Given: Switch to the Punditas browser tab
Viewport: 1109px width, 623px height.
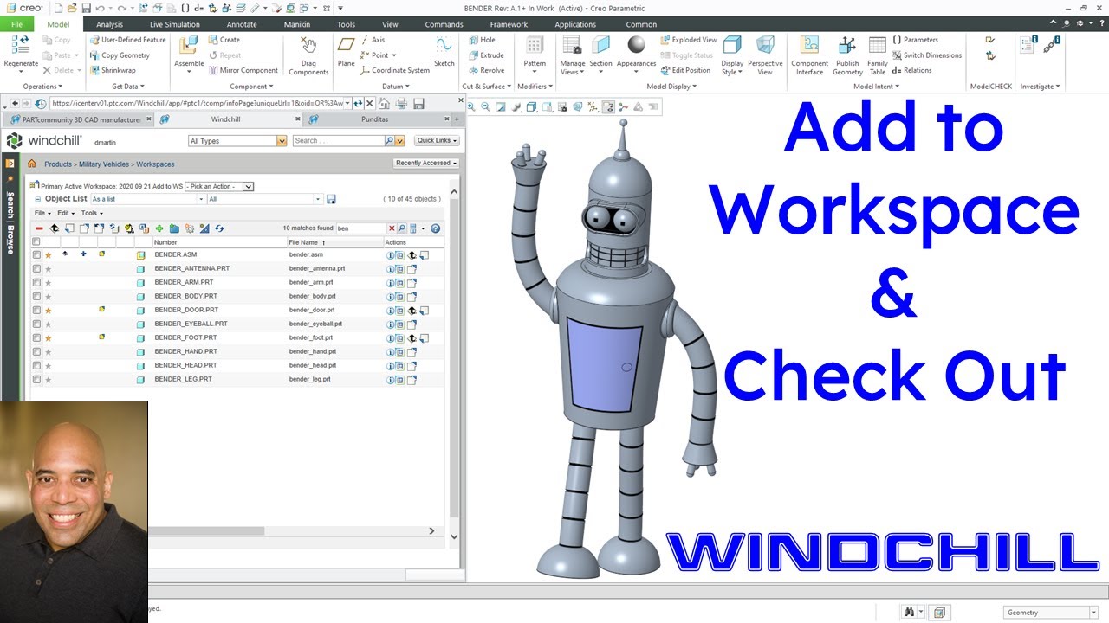Looking at the screenshot, I should (375, 119).
